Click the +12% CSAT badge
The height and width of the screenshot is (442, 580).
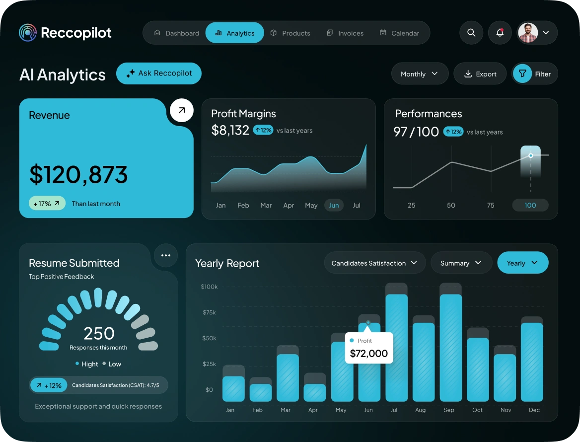48,385
